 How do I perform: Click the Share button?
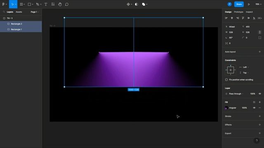(x=239, y=5)
